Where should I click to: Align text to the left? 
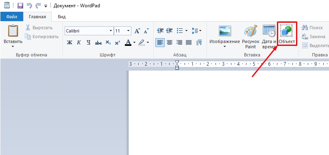160,43
